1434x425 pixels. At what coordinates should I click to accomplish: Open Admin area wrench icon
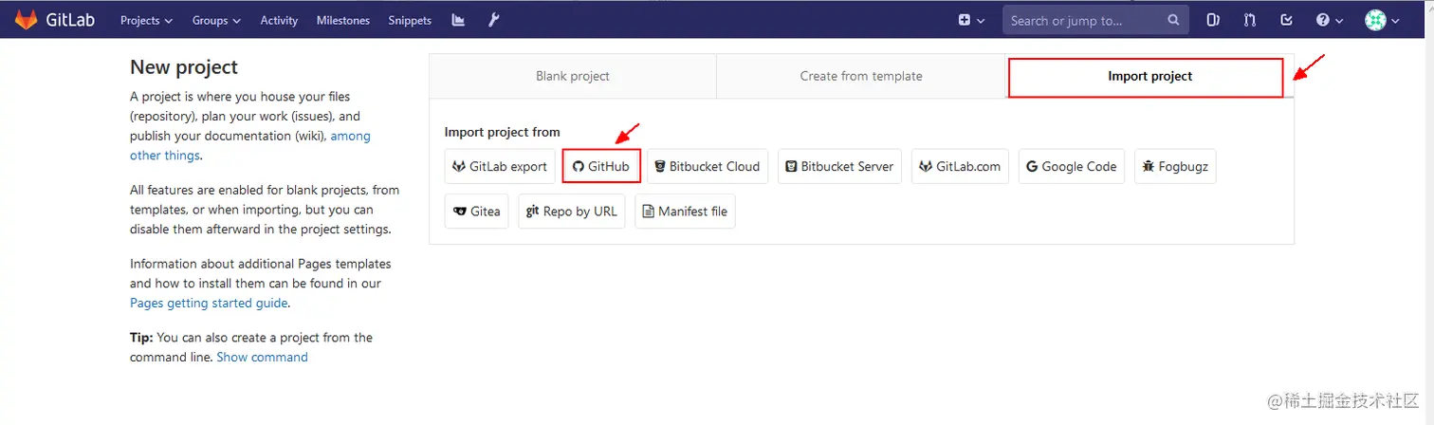tap(494, 20)
